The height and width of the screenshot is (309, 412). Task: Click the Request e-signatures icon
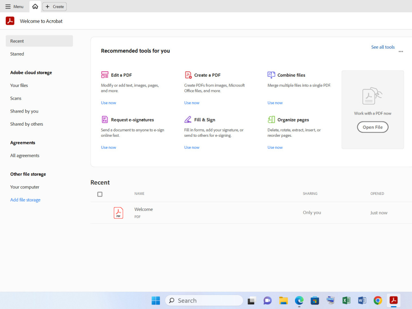pos(105,119)
